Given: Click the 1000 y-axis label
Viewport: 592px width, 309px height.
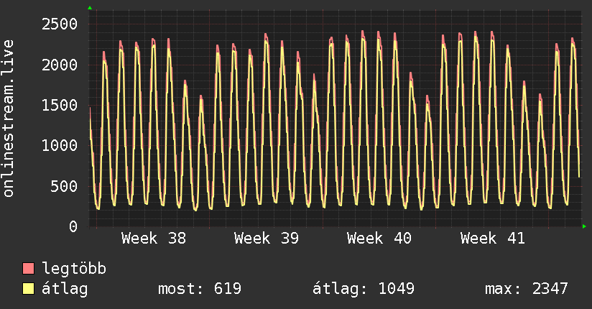Looking at the screenshot, I should click(60, 146).
